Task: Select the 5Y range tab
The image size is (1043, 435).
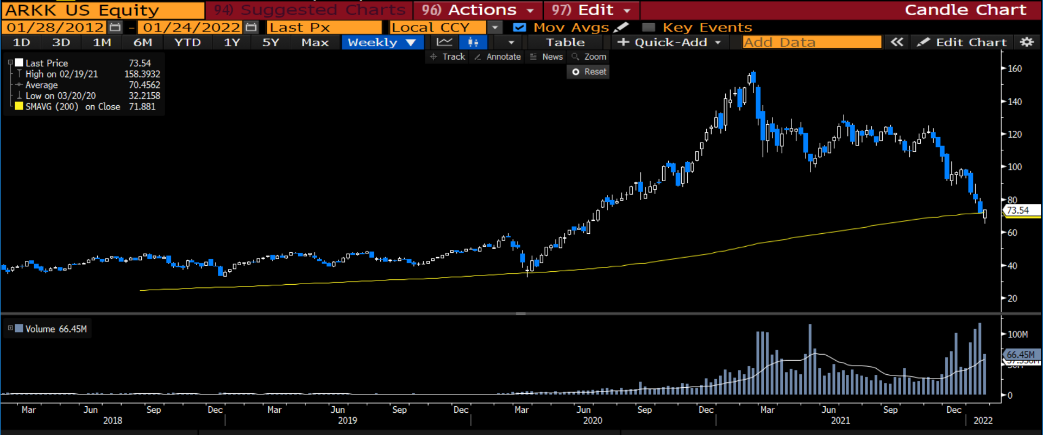Action: pyautogui.click(x=271, y=42)
